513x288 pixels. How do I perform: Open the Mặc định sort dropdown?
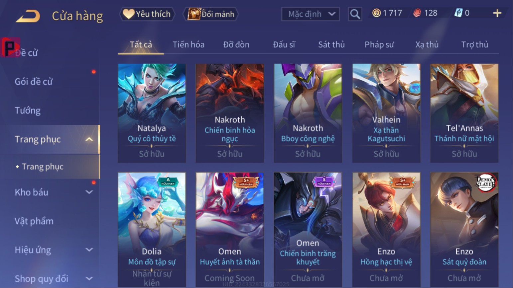(311, 14)
